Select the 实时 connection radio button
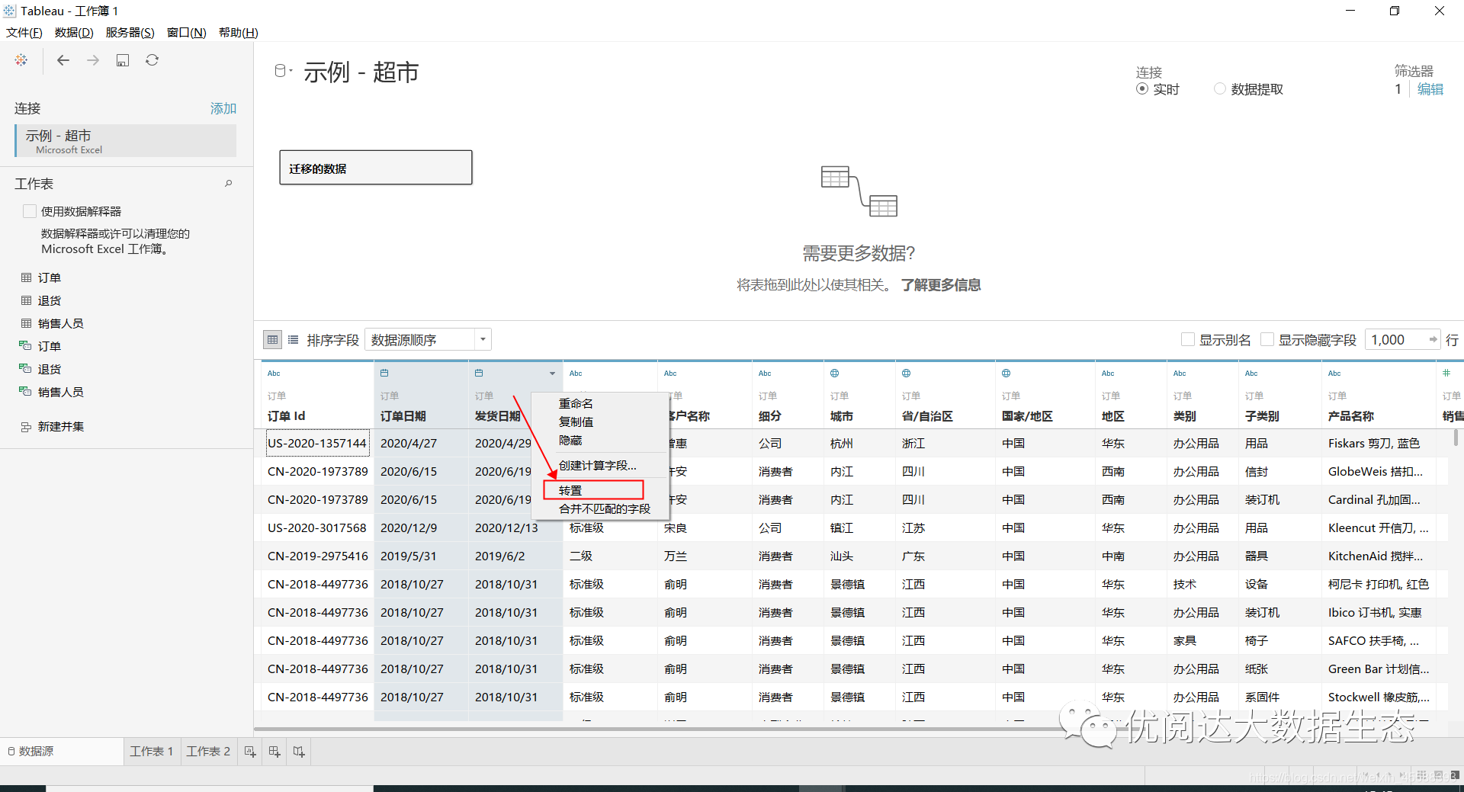This screenshot has width=1464, height=792. (1142, 89)
